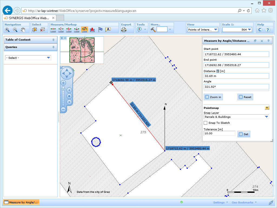The width and height of the screenshot is (277, 208).
Task: Open the red text markup tool
Action: 92,30
